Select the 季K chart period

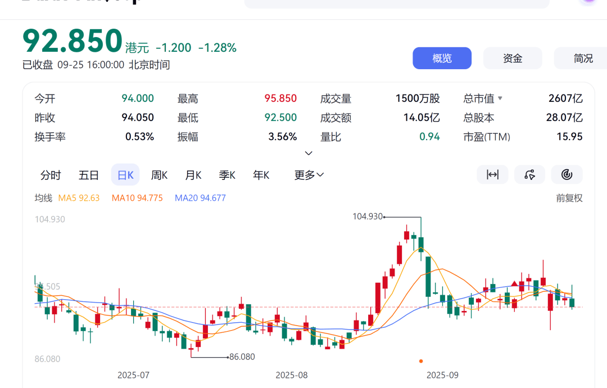227,175
